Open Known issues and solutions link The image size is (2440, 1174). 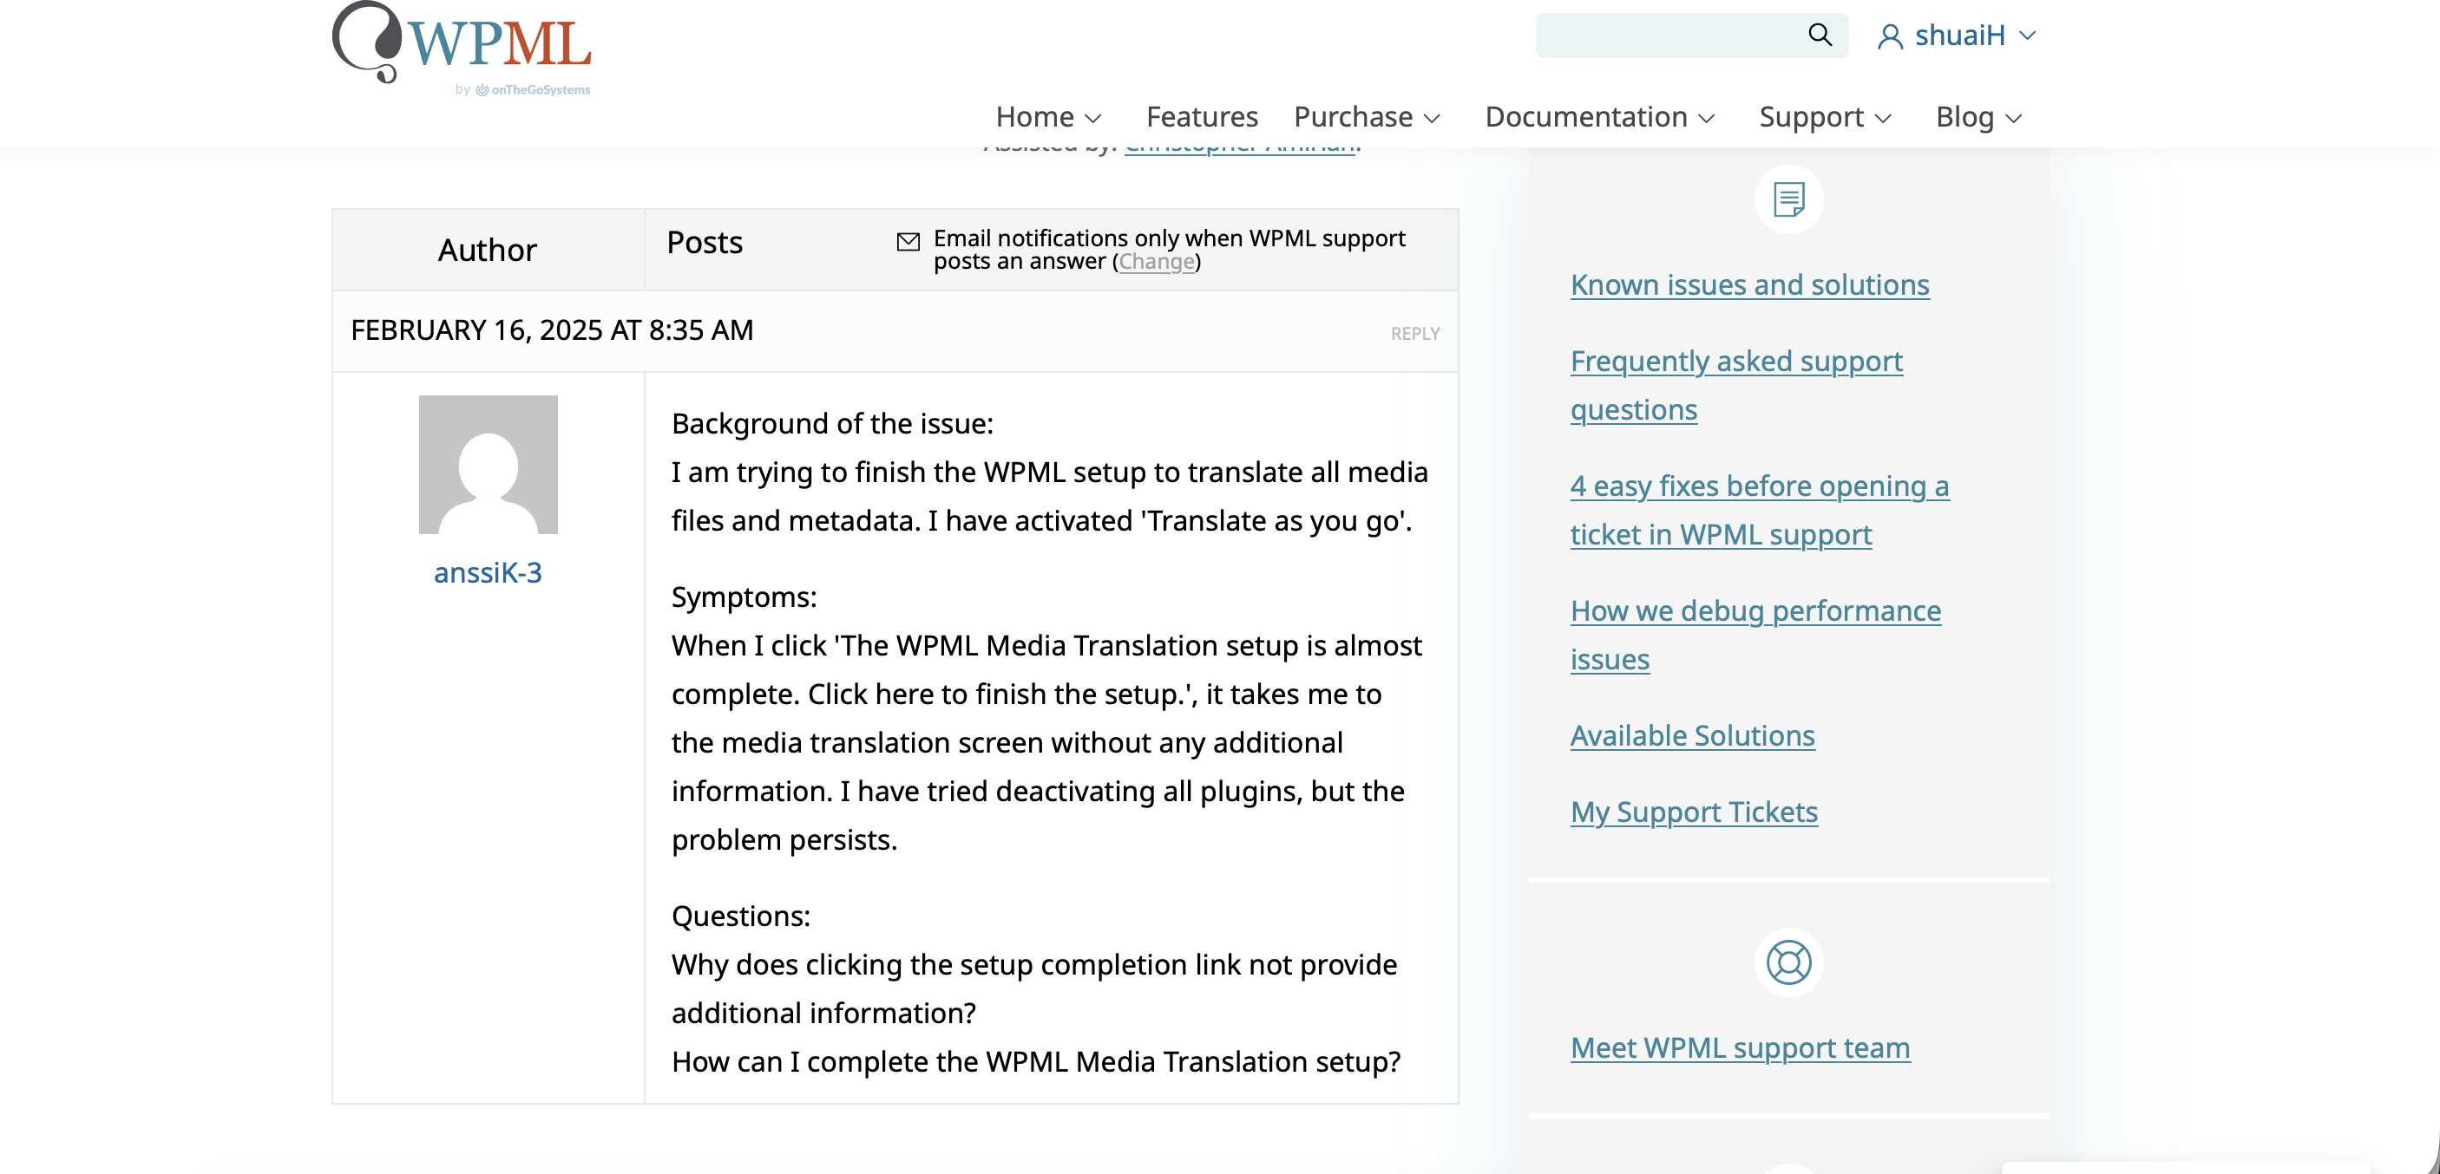(x=1748, y=285)
